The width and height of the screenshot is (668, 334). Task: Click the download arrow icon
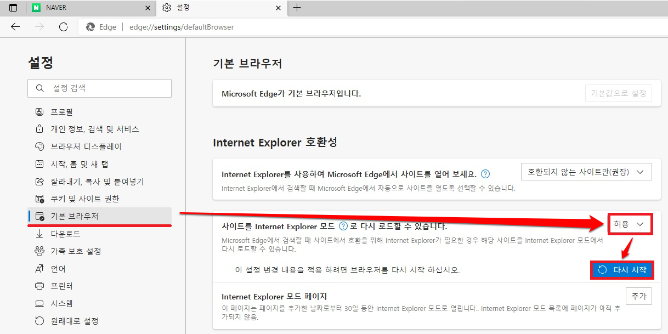(x=39, y=234)
